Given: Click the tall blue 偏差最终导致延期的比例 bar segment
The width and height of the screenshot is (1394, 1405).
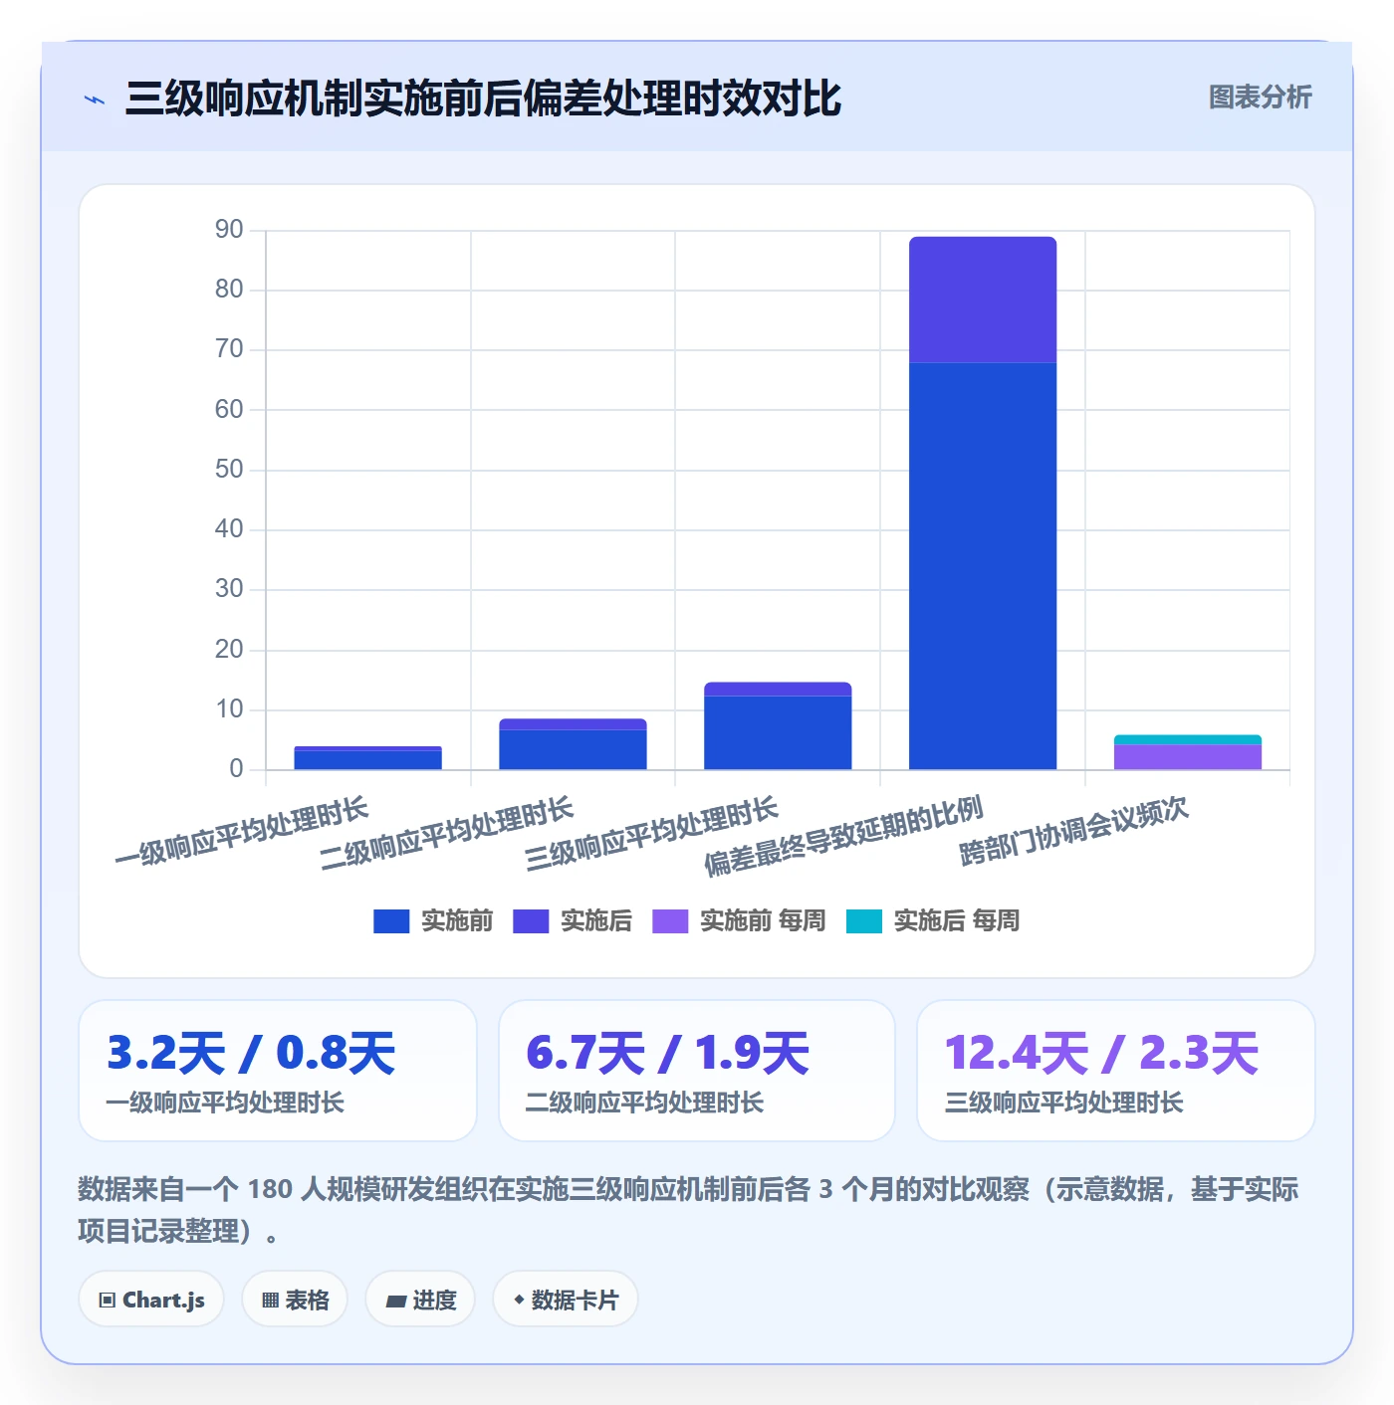Looking at the screenshot, I should (x=983, y=566).
